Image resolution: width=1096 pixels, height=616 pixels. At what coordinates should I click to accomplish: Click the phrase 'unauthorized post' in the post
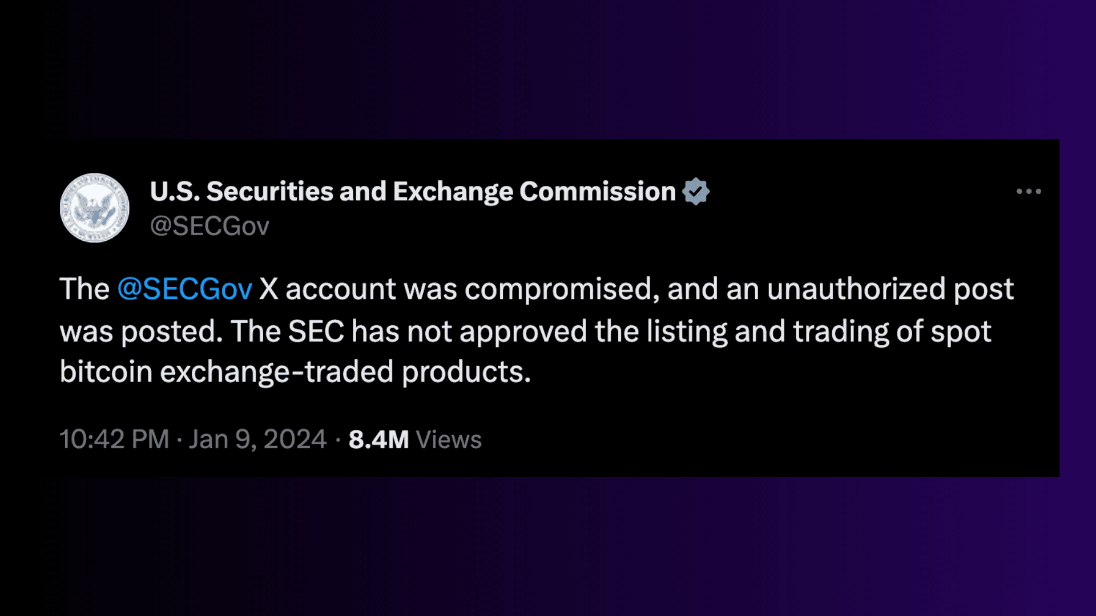click(x=890, y=289)
